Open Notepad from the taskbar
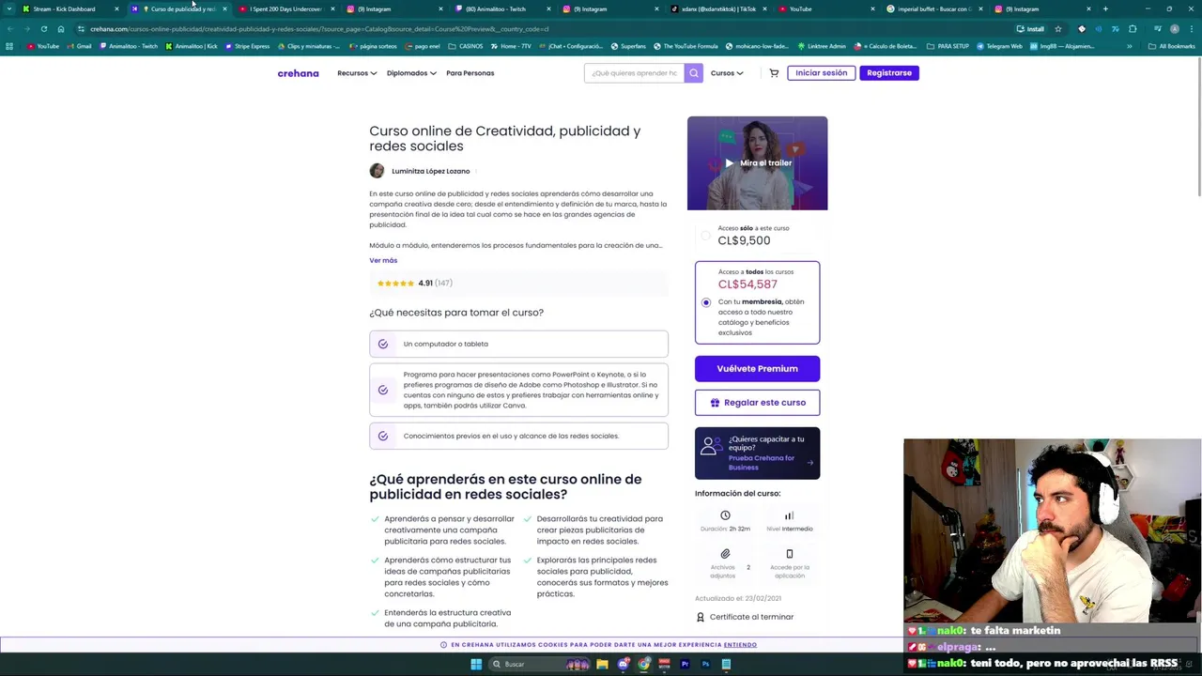The height and width of the screenshot is (676, 1202). point(726,665)
